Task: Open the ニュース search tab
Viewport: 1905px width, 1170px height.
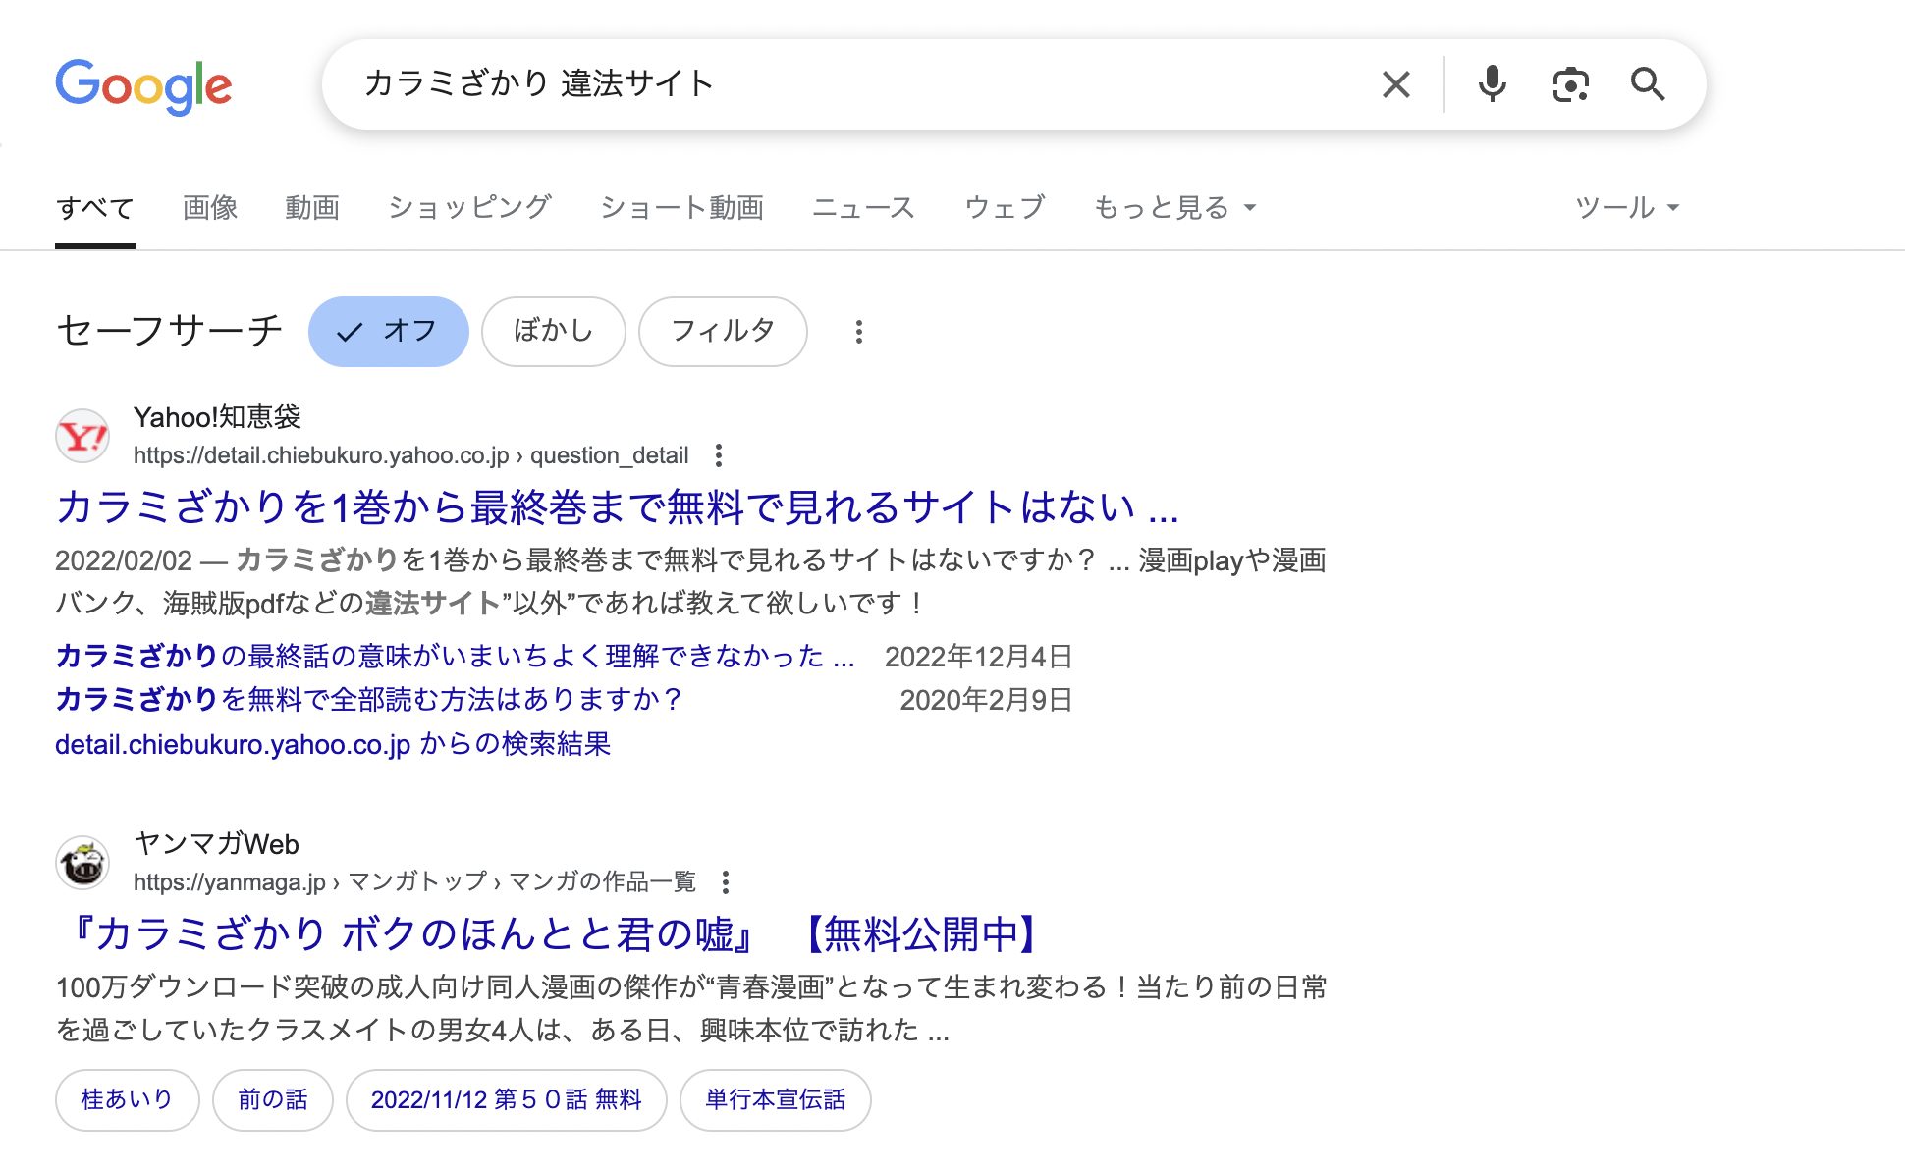Action: point(863,207)
